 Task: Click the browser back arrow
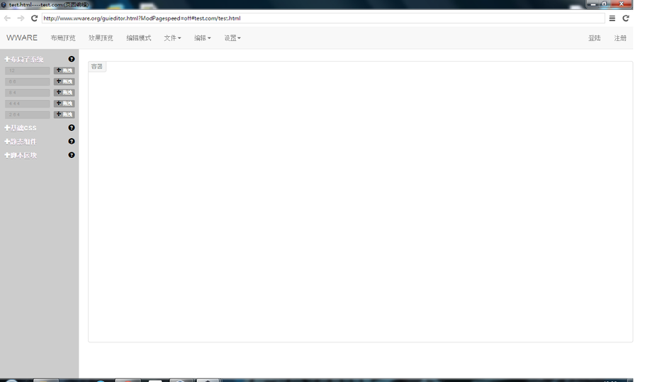[x=8, y=18]
